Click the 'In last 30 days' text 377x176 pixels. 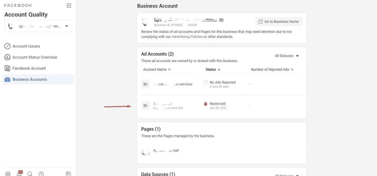[x=219, y=87]
